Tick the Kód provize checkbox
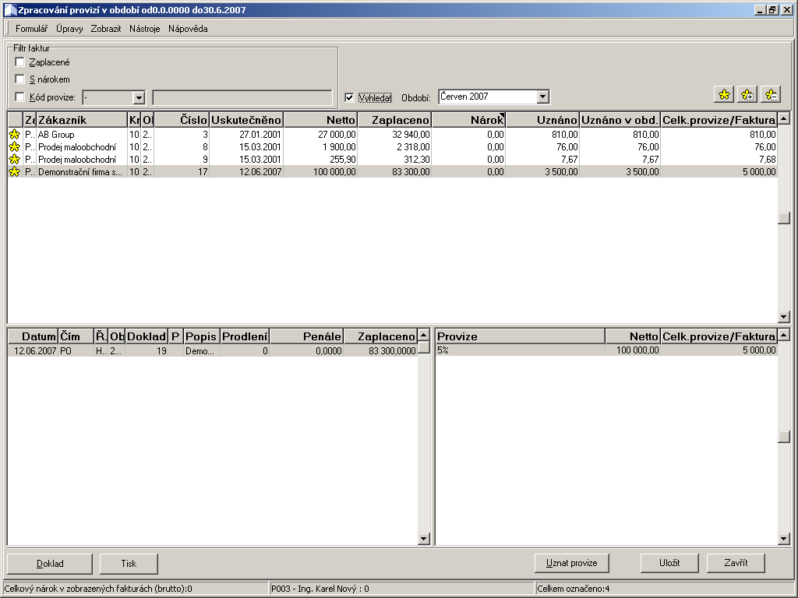This screenshot has height=598, width=798. 19,97
